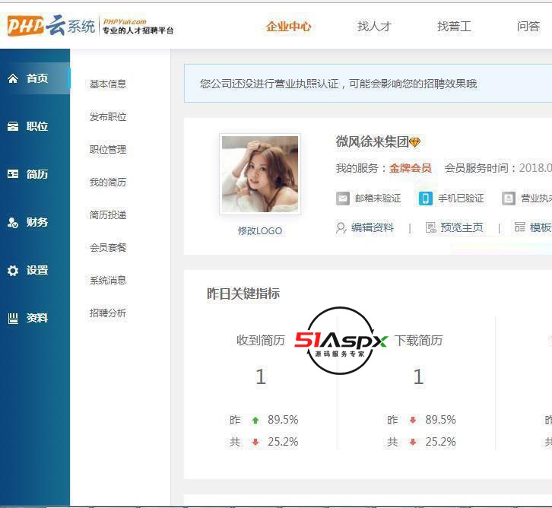Open 编辑资料 link

(x=372, y=228)
